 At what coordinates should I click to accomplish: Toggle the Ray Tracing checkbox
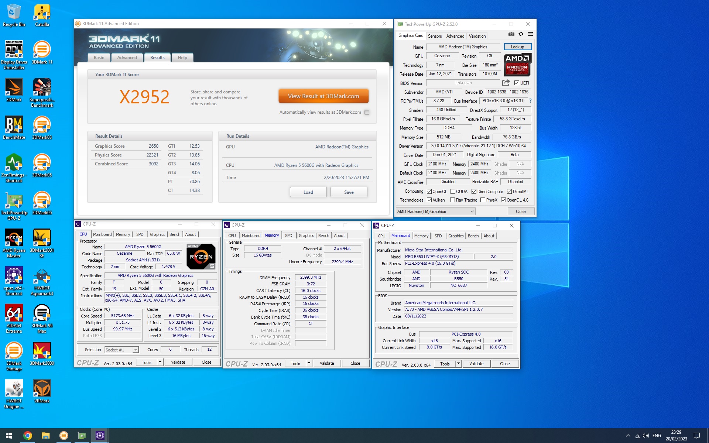pos(452,200)
